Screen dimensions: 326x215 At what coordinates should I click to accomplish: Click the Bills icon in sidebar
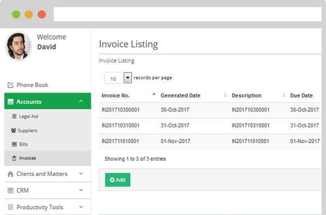[x=14, y=144]
